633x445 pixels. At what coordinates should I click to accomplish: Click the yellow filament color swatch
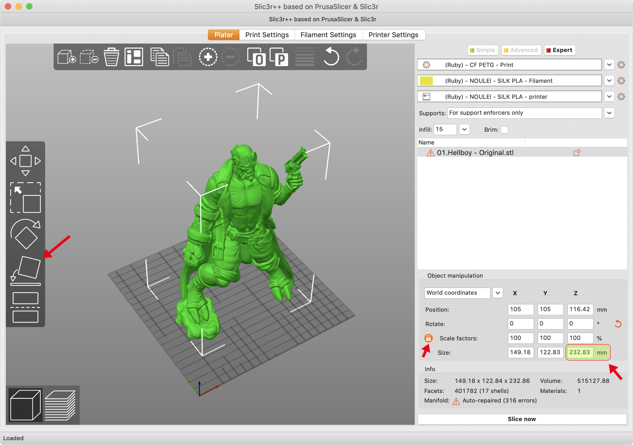[426, 81]
